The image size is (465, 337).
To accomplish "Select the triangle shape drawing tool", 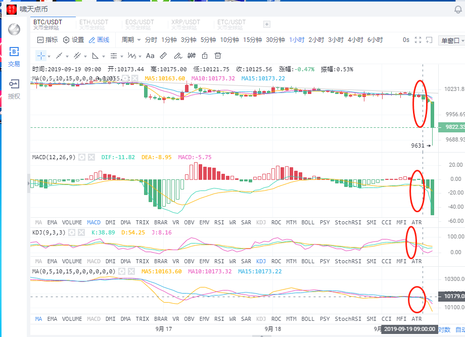I will [95, 56].
